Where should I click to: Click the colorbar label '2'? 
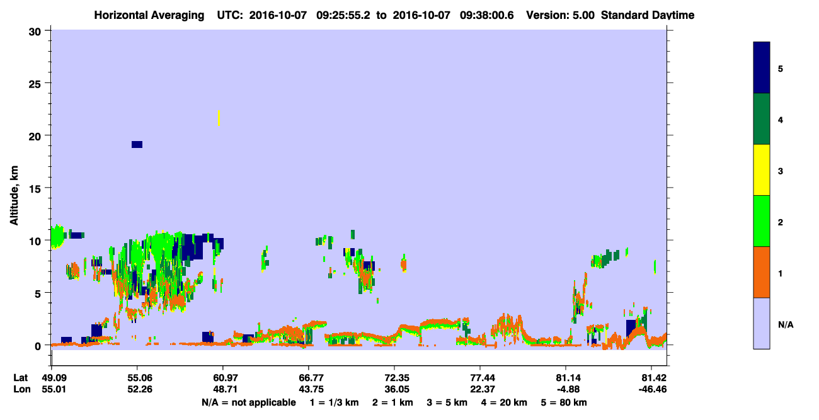[x=780, y=221]
